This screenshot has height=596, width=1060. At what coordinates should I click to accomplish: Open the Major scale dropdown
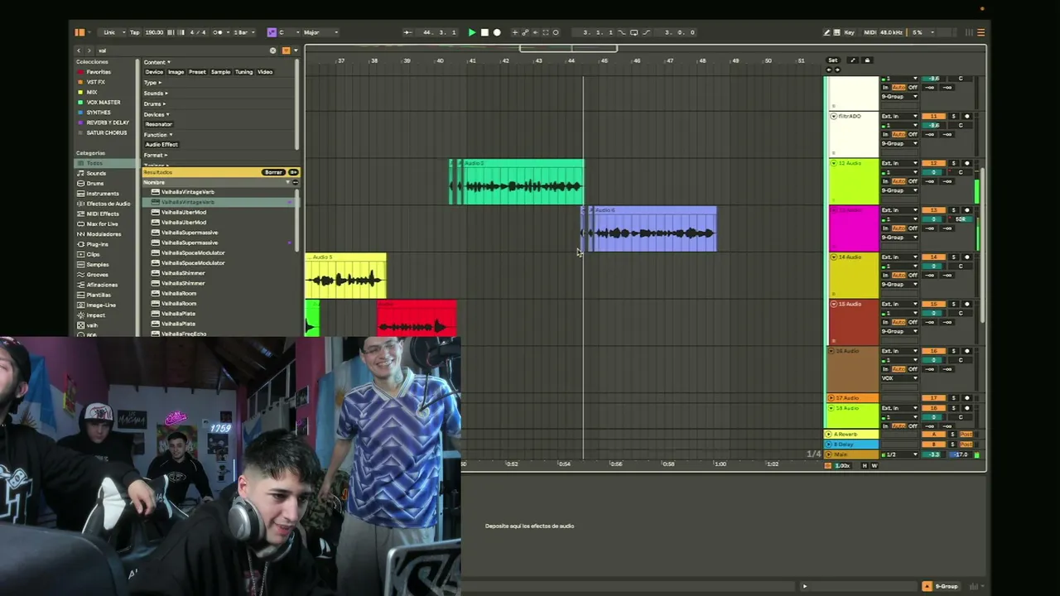click(320, 32)
